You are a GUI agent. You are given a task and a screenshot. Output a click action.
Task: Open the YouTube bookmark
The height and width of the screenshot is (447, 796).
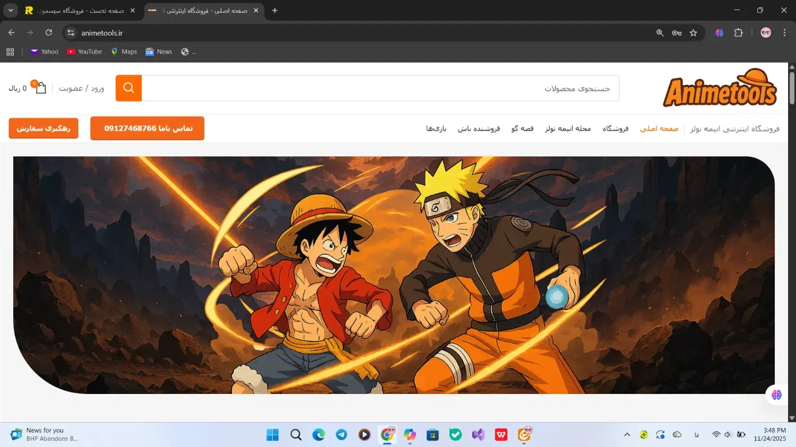click(84, 52)
